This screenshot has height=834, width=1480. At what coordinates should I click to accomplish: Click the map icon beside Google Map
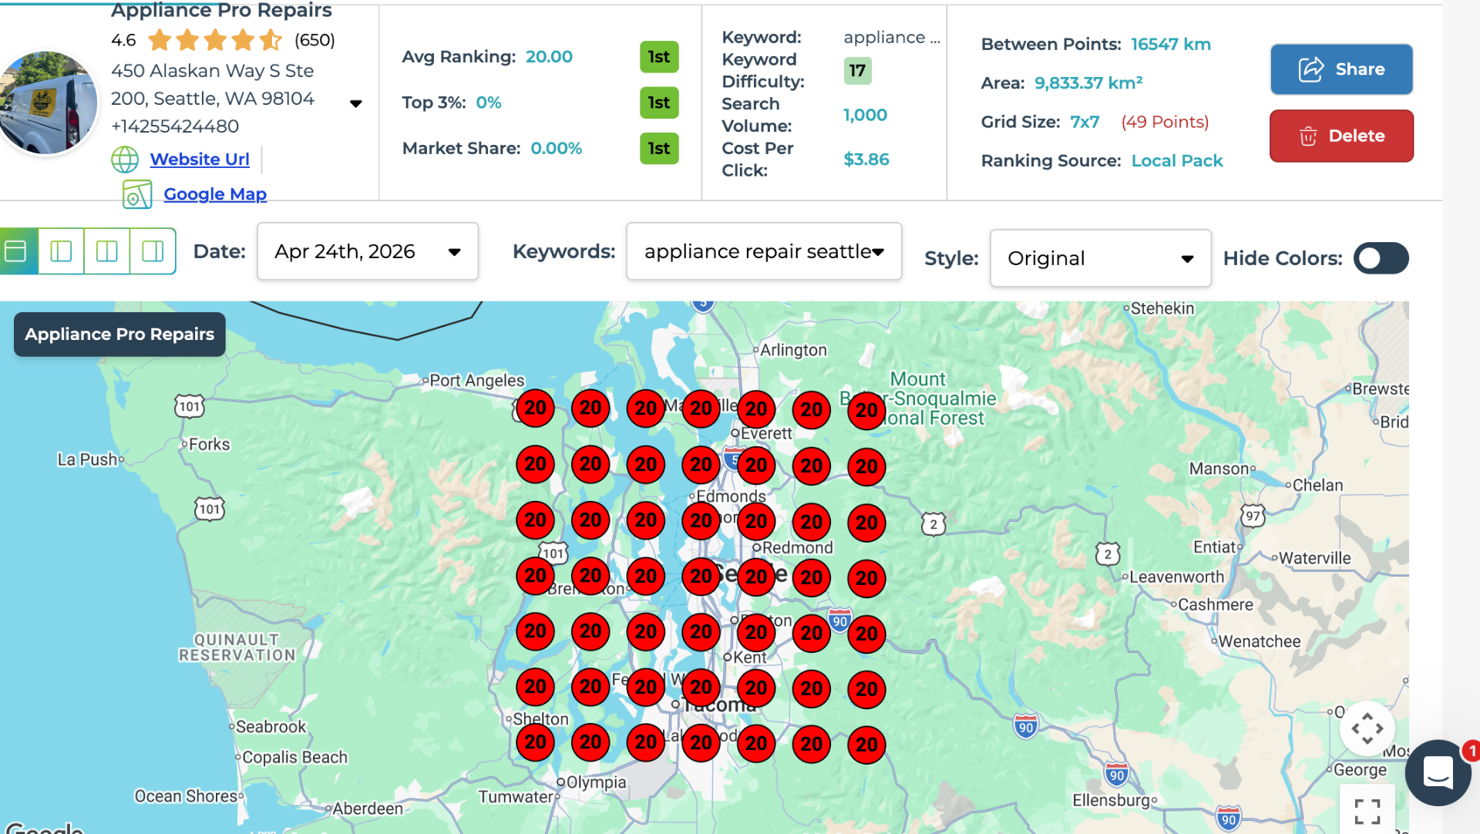pos(137,194)
